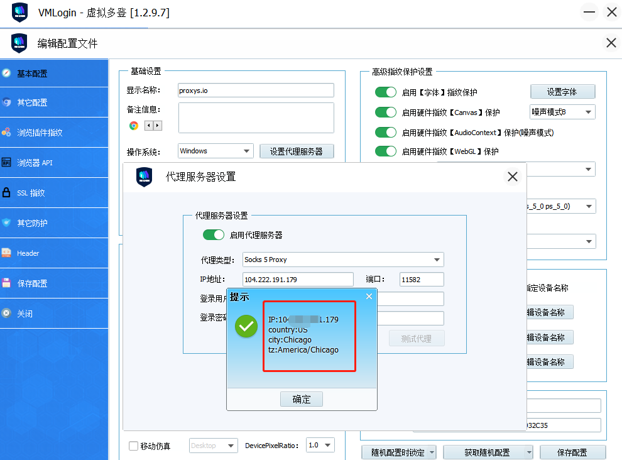Select 其它配置 in the sidebar

click(32, 102)
